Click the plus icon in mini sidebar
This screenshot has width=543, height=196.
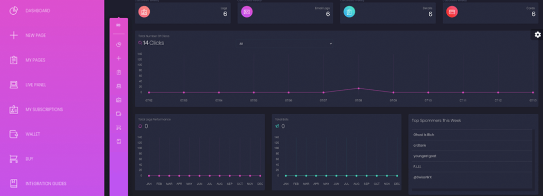coord(119,58)
